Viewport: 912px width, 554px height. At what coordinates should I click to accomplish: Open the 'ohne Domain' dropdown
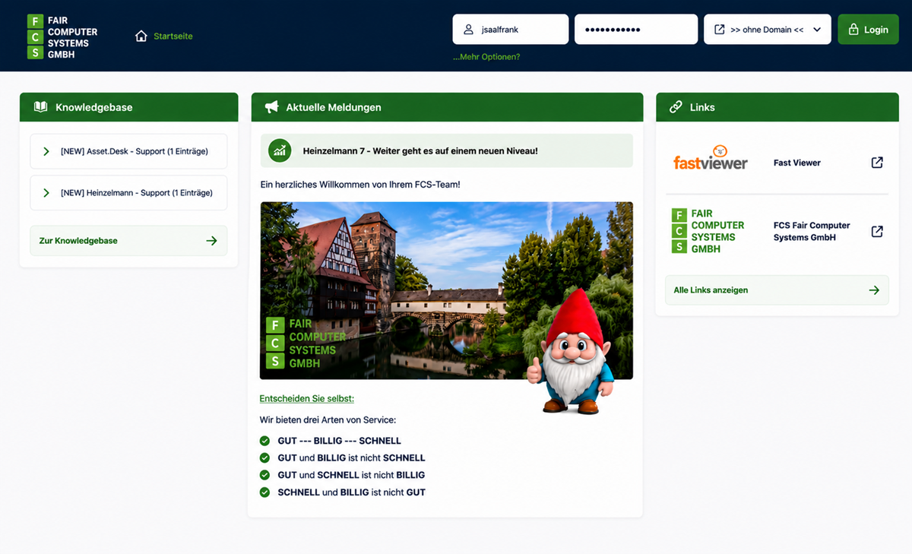pos(768,30)
